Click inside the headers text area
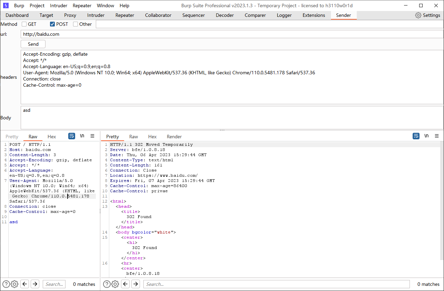The width and height of the screenshot is (444, 291). (232, 77)
